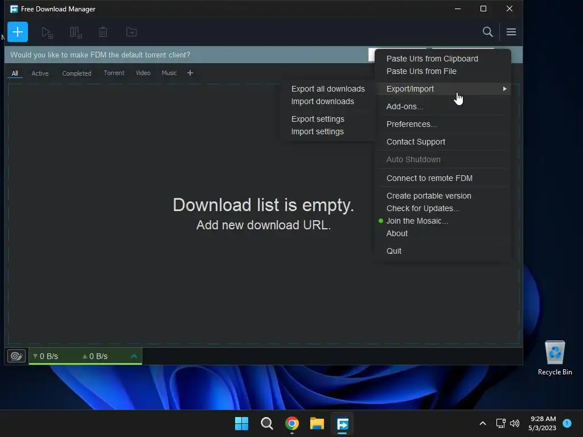The width and height of the screenshot is (583, 437).
Task: Click the start all downloads play icon
Action: [x=47, y=32]
